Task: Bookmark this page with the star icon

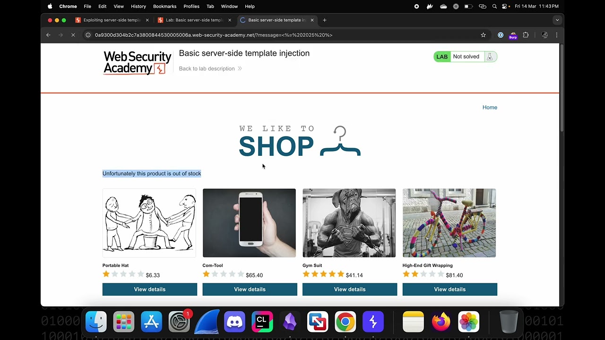Action: [483, 35]
